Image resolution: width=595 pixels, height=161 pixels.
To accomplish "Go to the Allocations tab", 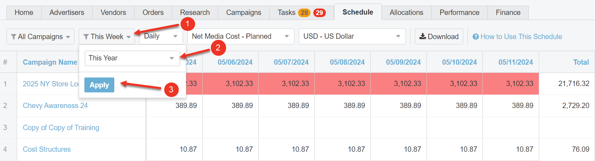I will point(406,12).
